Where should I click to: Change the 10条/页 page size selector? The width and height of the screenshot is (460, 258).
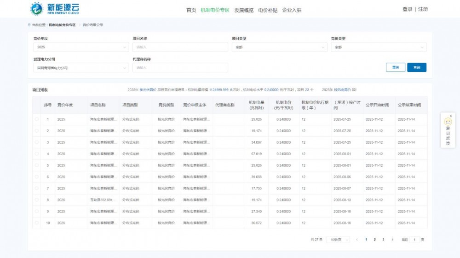(x=338, y=240)
